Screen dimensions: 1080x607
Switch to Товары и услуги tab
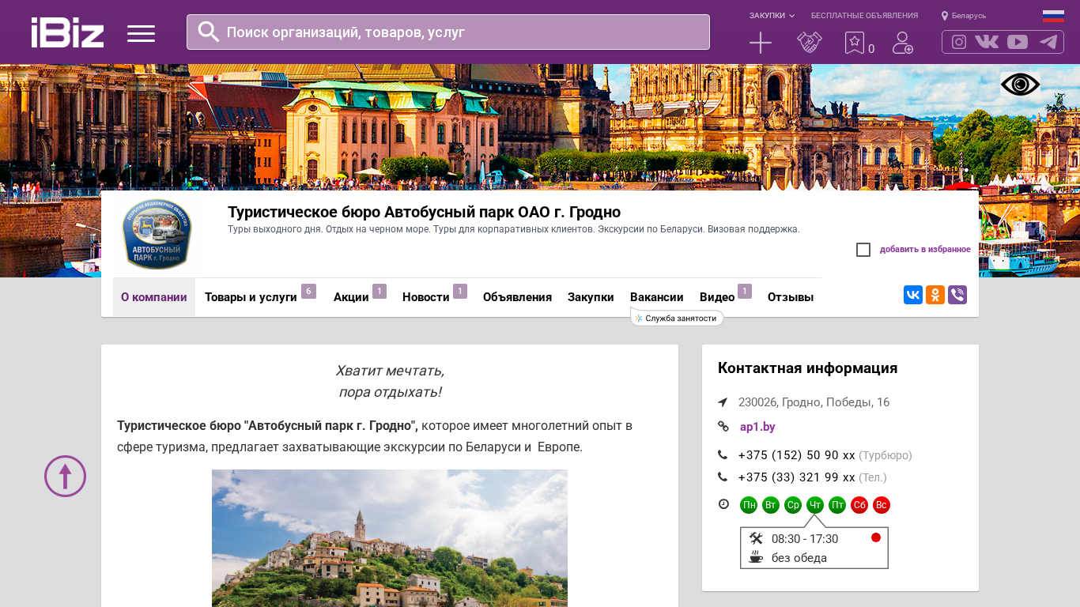(x=251, y=297)
